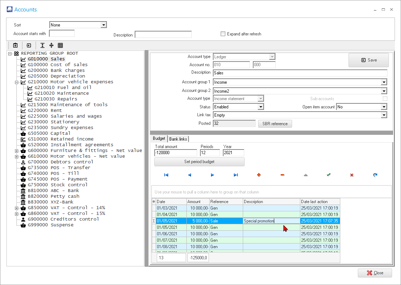401x285 pixels.
Task: Open the Open item account dropdown
Action: tap(384, 107)
